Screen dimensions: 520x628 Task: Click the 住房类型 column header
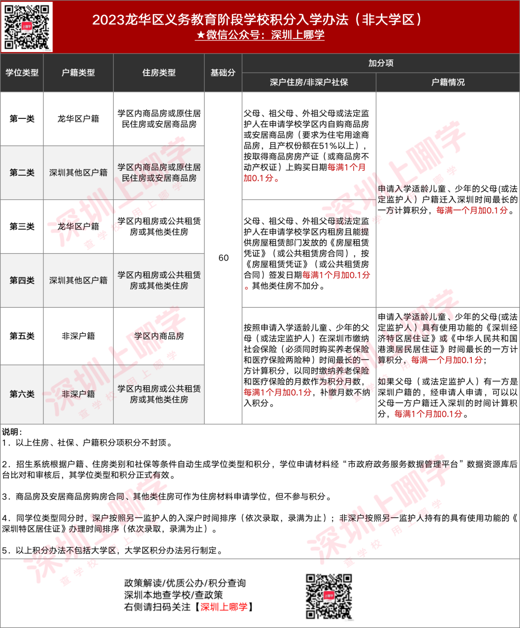pos(159,73)
